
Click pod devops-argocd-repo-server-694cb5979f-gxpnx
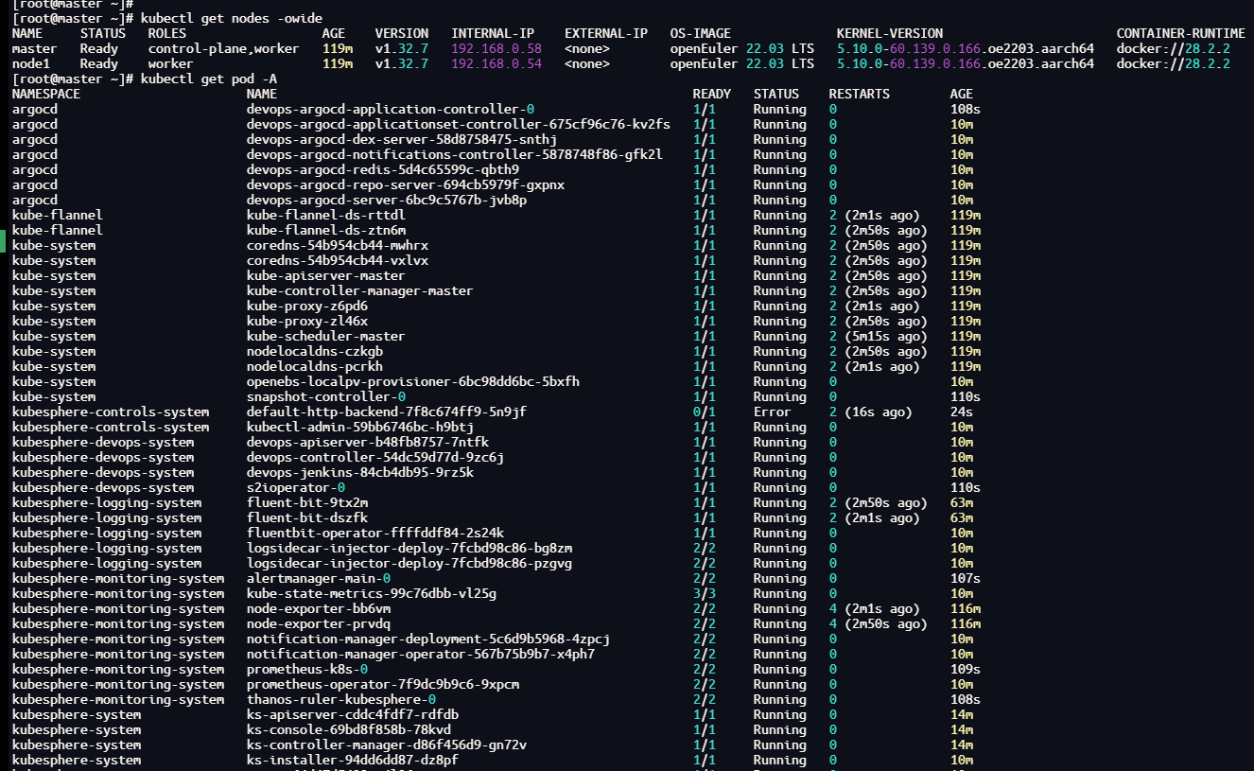(406, 185)
